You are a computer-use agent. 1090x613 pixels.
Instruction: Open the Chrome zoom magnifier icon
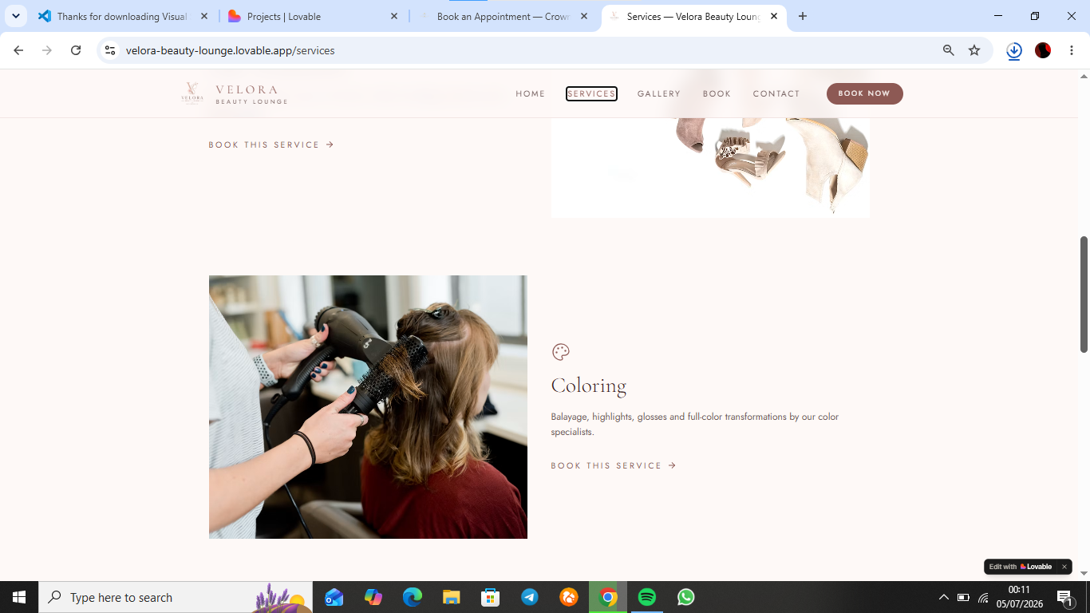(x=949, y=50)
